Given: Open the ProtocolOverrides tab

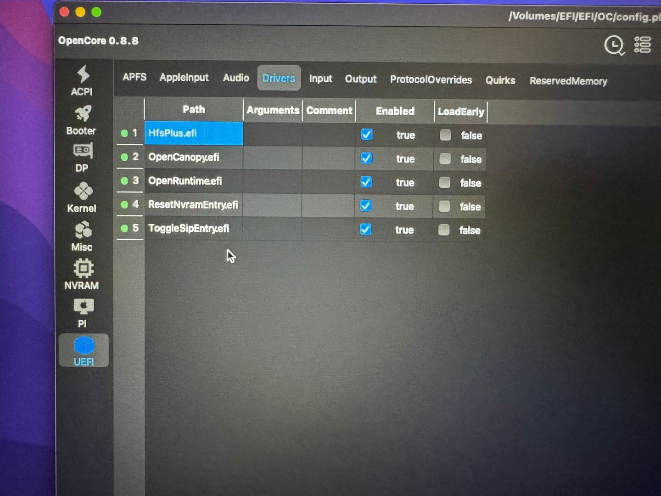Looking at the screenshot, I should [x=431, y=80].
